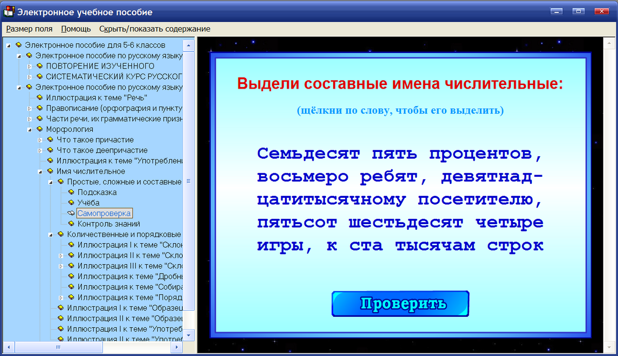Click the book icon beside "Имя числительное"
Viewport: 618px width, 356px height.
point(50,171)
